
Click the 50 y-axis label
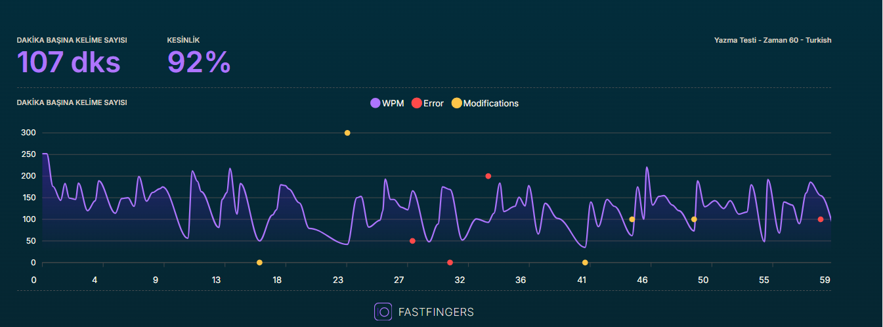tap(31, 241)
